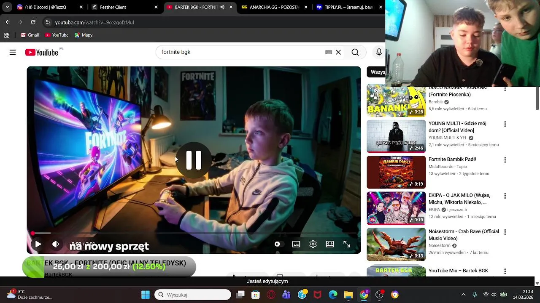This screenshot has width=540, height=303.
Task: Open the BANANKI video thumbnail
Action: (396, 101)
